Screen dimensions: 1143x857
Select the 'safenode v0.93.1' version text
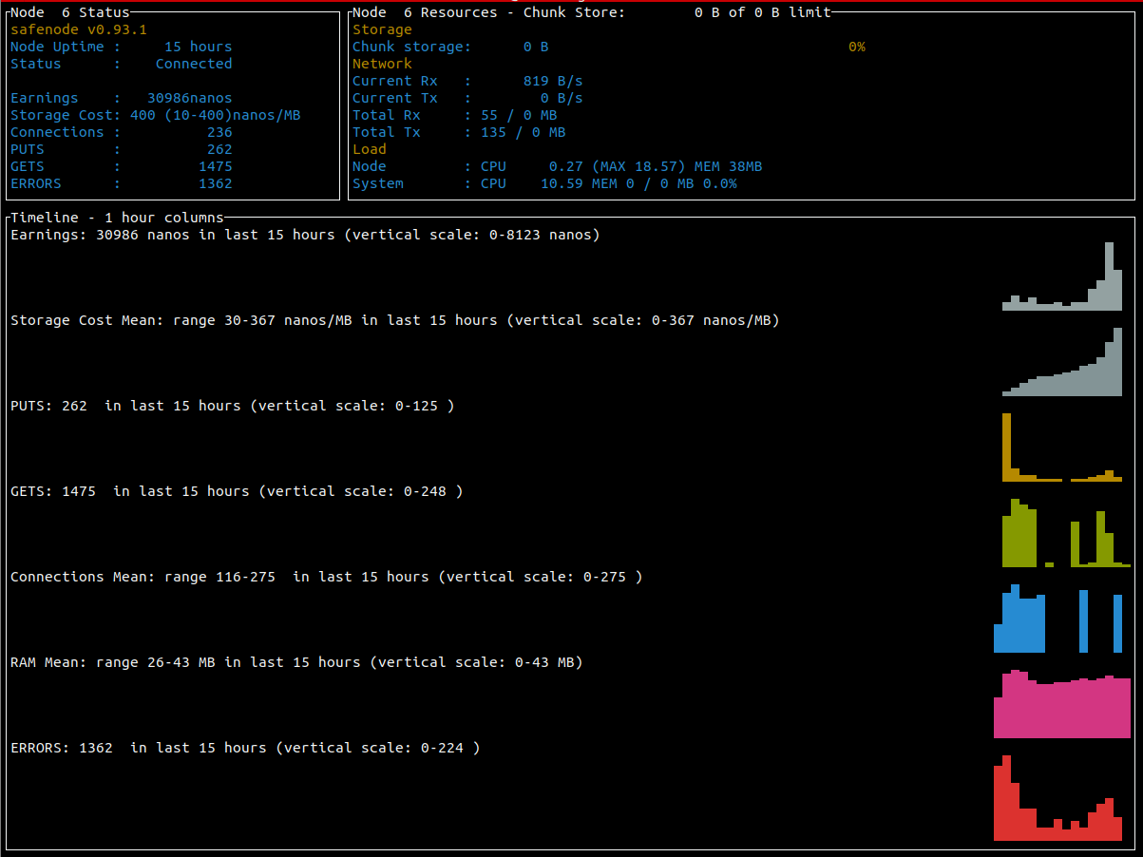79,29
